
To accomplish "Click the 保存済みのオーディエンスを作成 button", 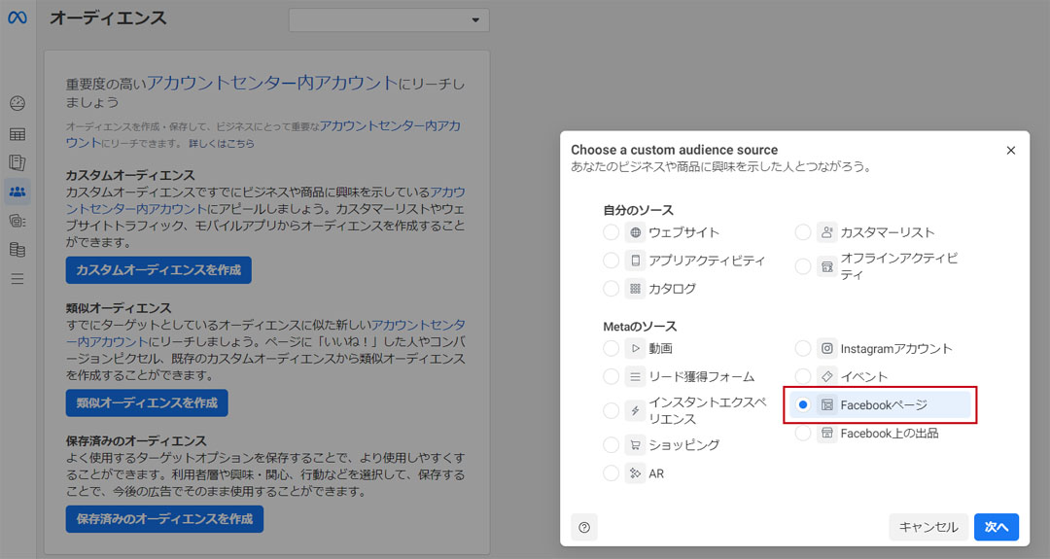I will click(x=164, y=519).
